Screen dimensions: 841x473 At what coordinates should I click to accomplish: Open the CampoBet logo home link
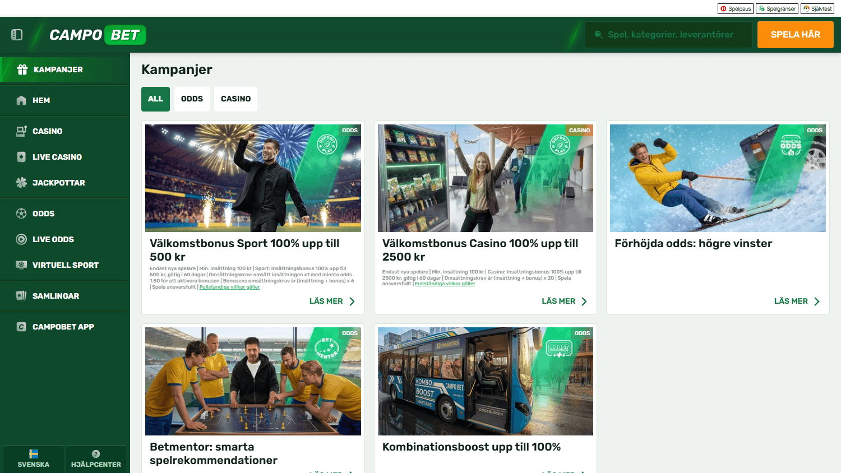tap(98, 35)
